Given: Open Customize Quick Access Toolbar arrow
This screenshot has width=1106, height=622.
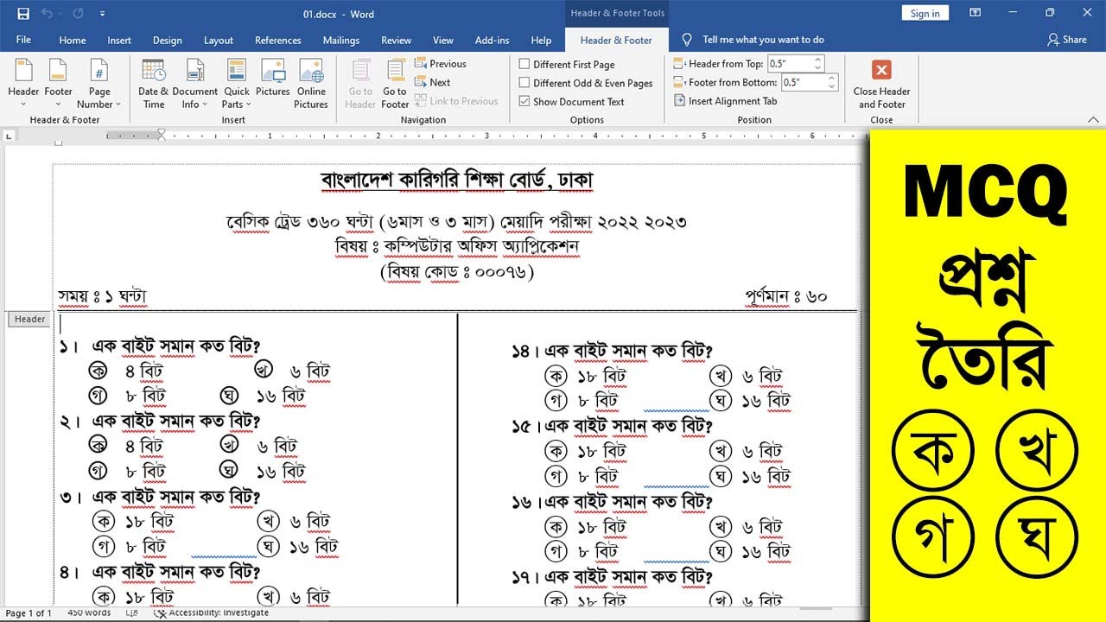Looking at the screenshot, I should [x=103, y=14].
